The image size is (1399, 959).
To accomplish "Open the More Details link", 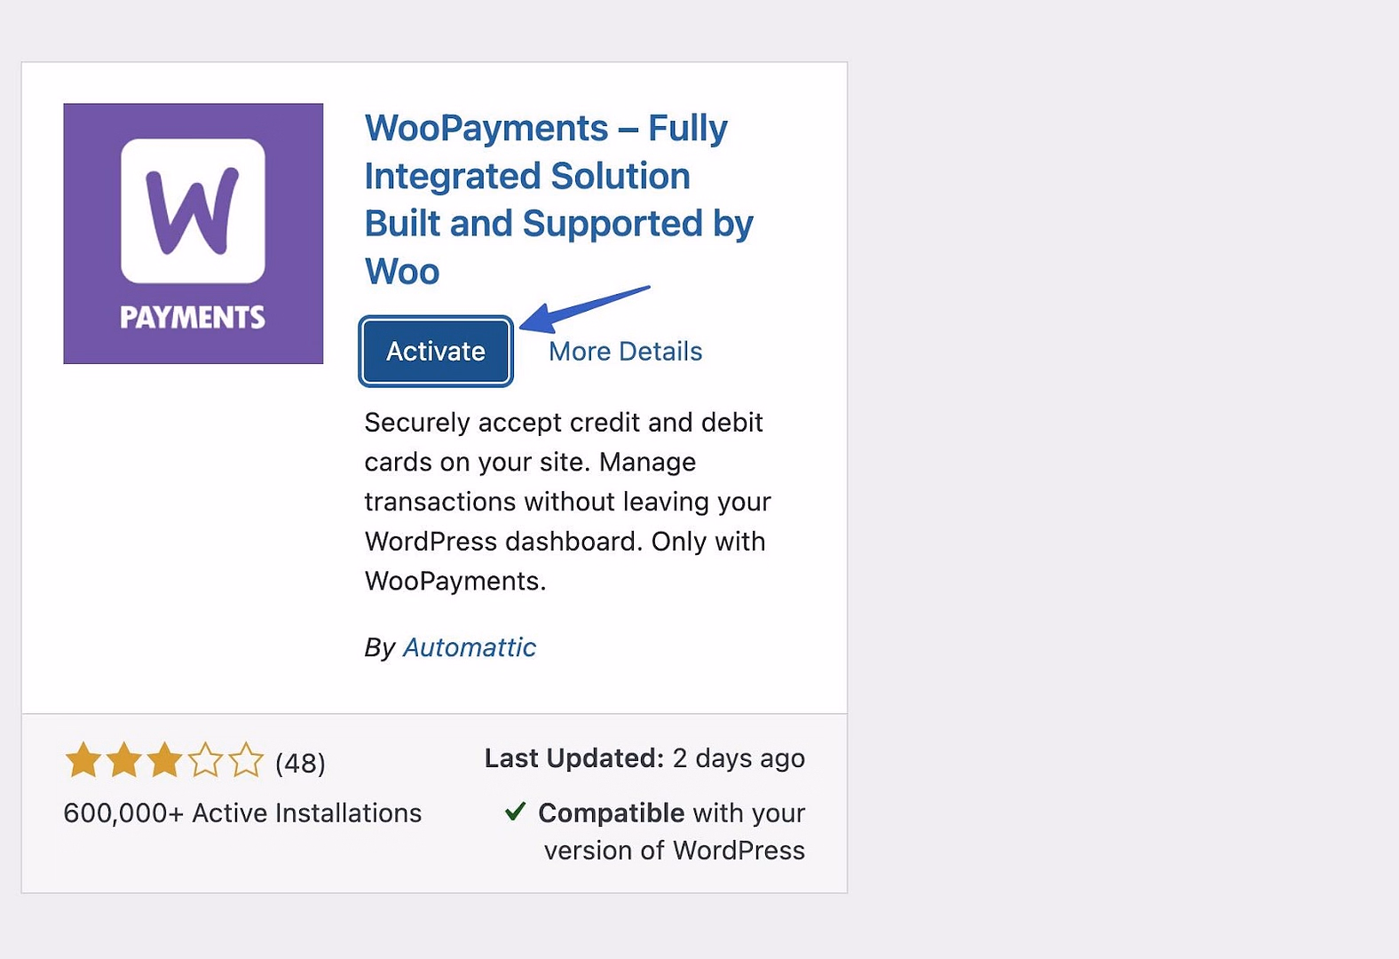I will tap(625, 352).
